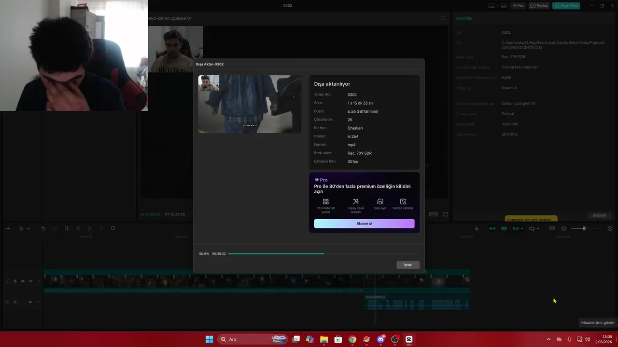
Task: Click the Paylaş share button
Action: 539,6
